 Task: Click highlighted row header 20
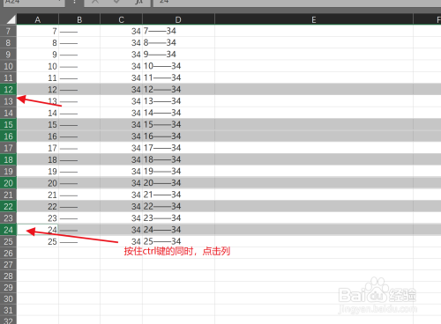pos(8,183)
